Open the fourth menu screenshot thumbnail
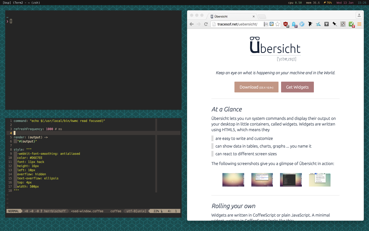The height and width of the screenshot is (231, 369). (320, 180)
